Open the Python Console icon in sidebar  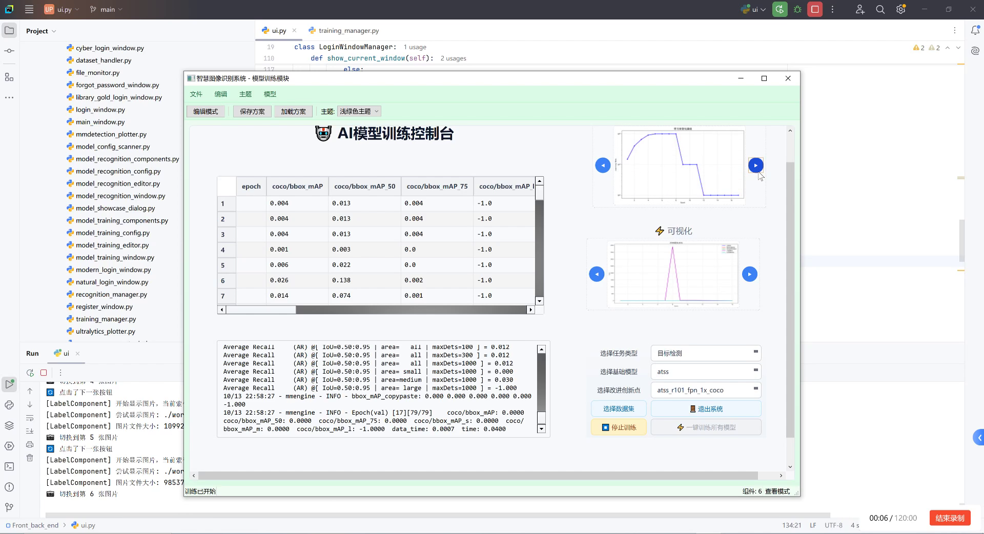9,405
